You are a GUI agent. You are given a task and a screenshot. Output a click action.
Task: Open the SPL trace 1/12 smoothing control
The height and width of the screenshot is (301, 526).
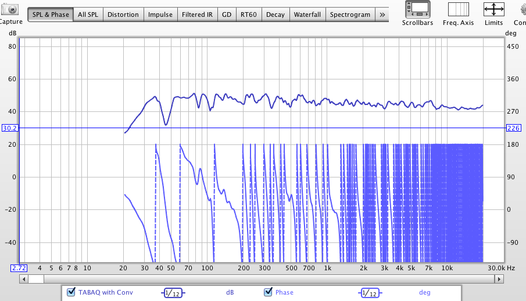[x=173, y=293]
